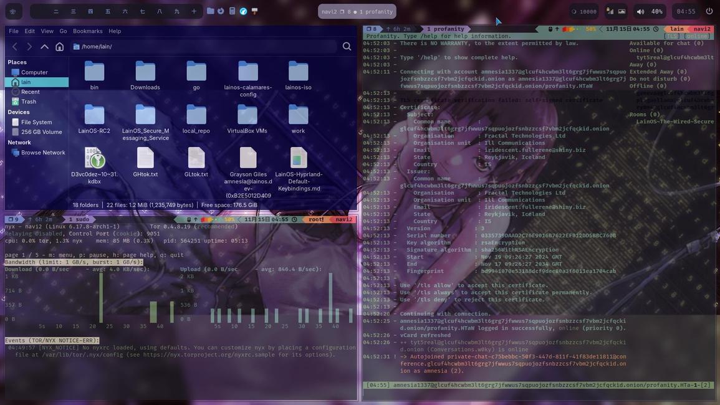Click the network signal icon near the clock
The image size is (720, 405).
[610, 11]
